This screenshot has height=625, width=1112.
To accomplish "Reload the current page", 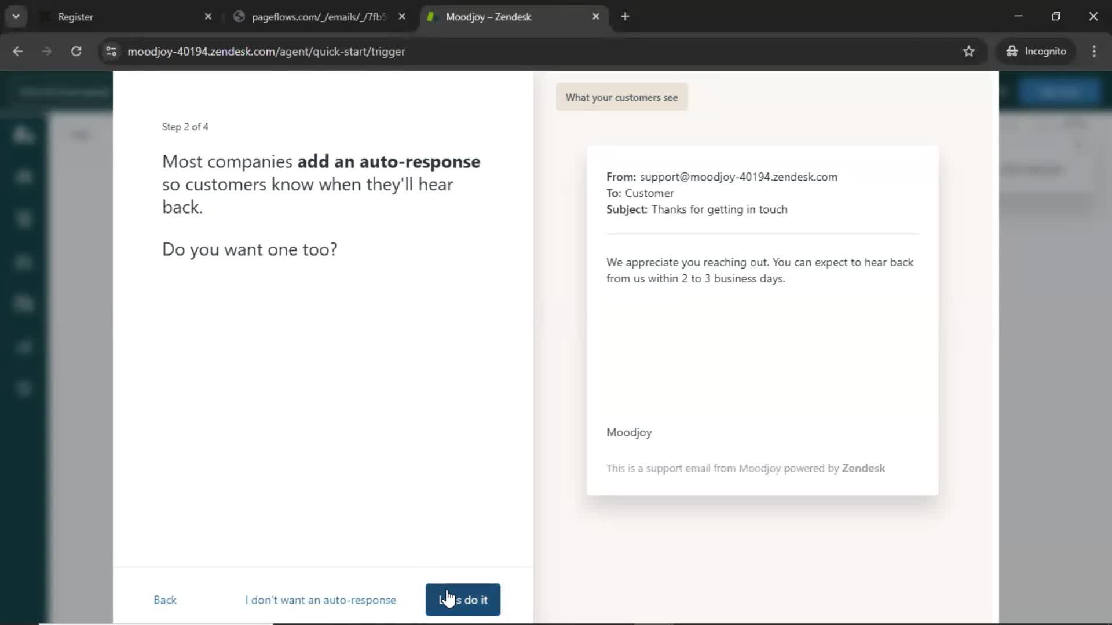I will pyautogui.click(x=76, y=52).
